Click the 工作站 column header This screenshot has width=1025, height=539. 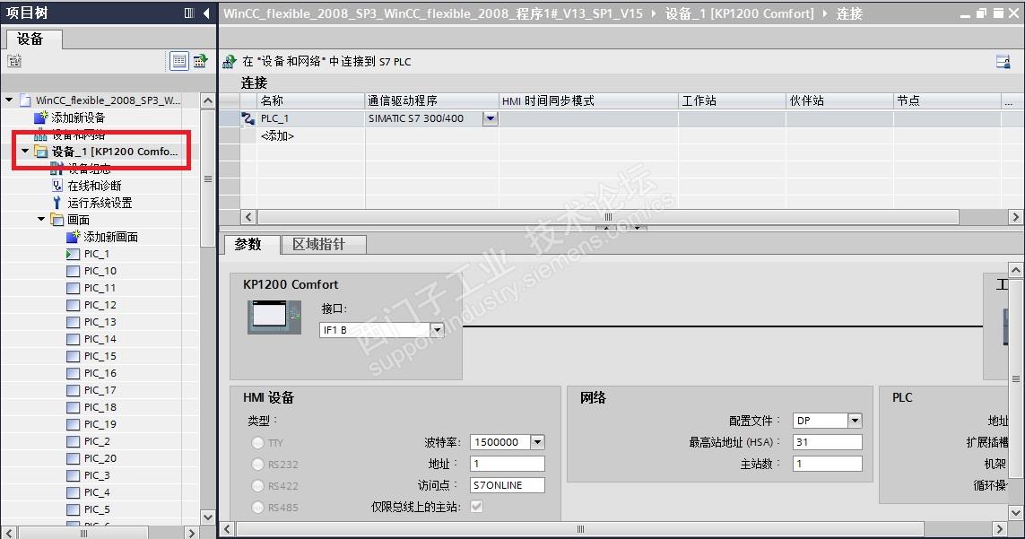[x=732, y=100]
